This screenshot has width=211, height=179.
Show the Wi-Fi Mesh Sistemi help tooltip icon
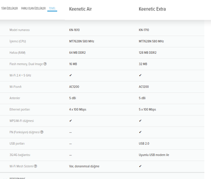pos(36,166)
